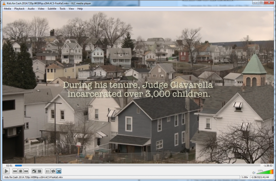Show the playlist view
The width and height of the screenshot is (276, 181).
(x=47, y=171)
